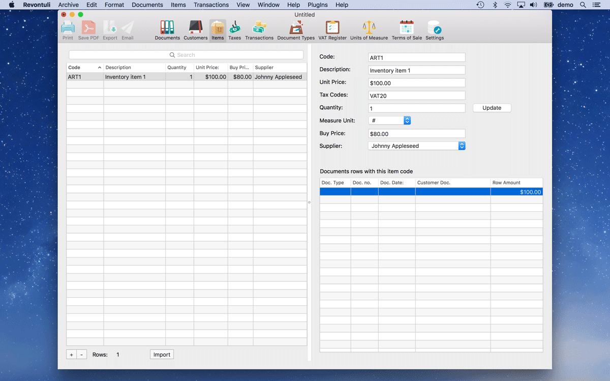Open the Documents menu in menu bar
The image size is (610, 381).
(147, 5)
